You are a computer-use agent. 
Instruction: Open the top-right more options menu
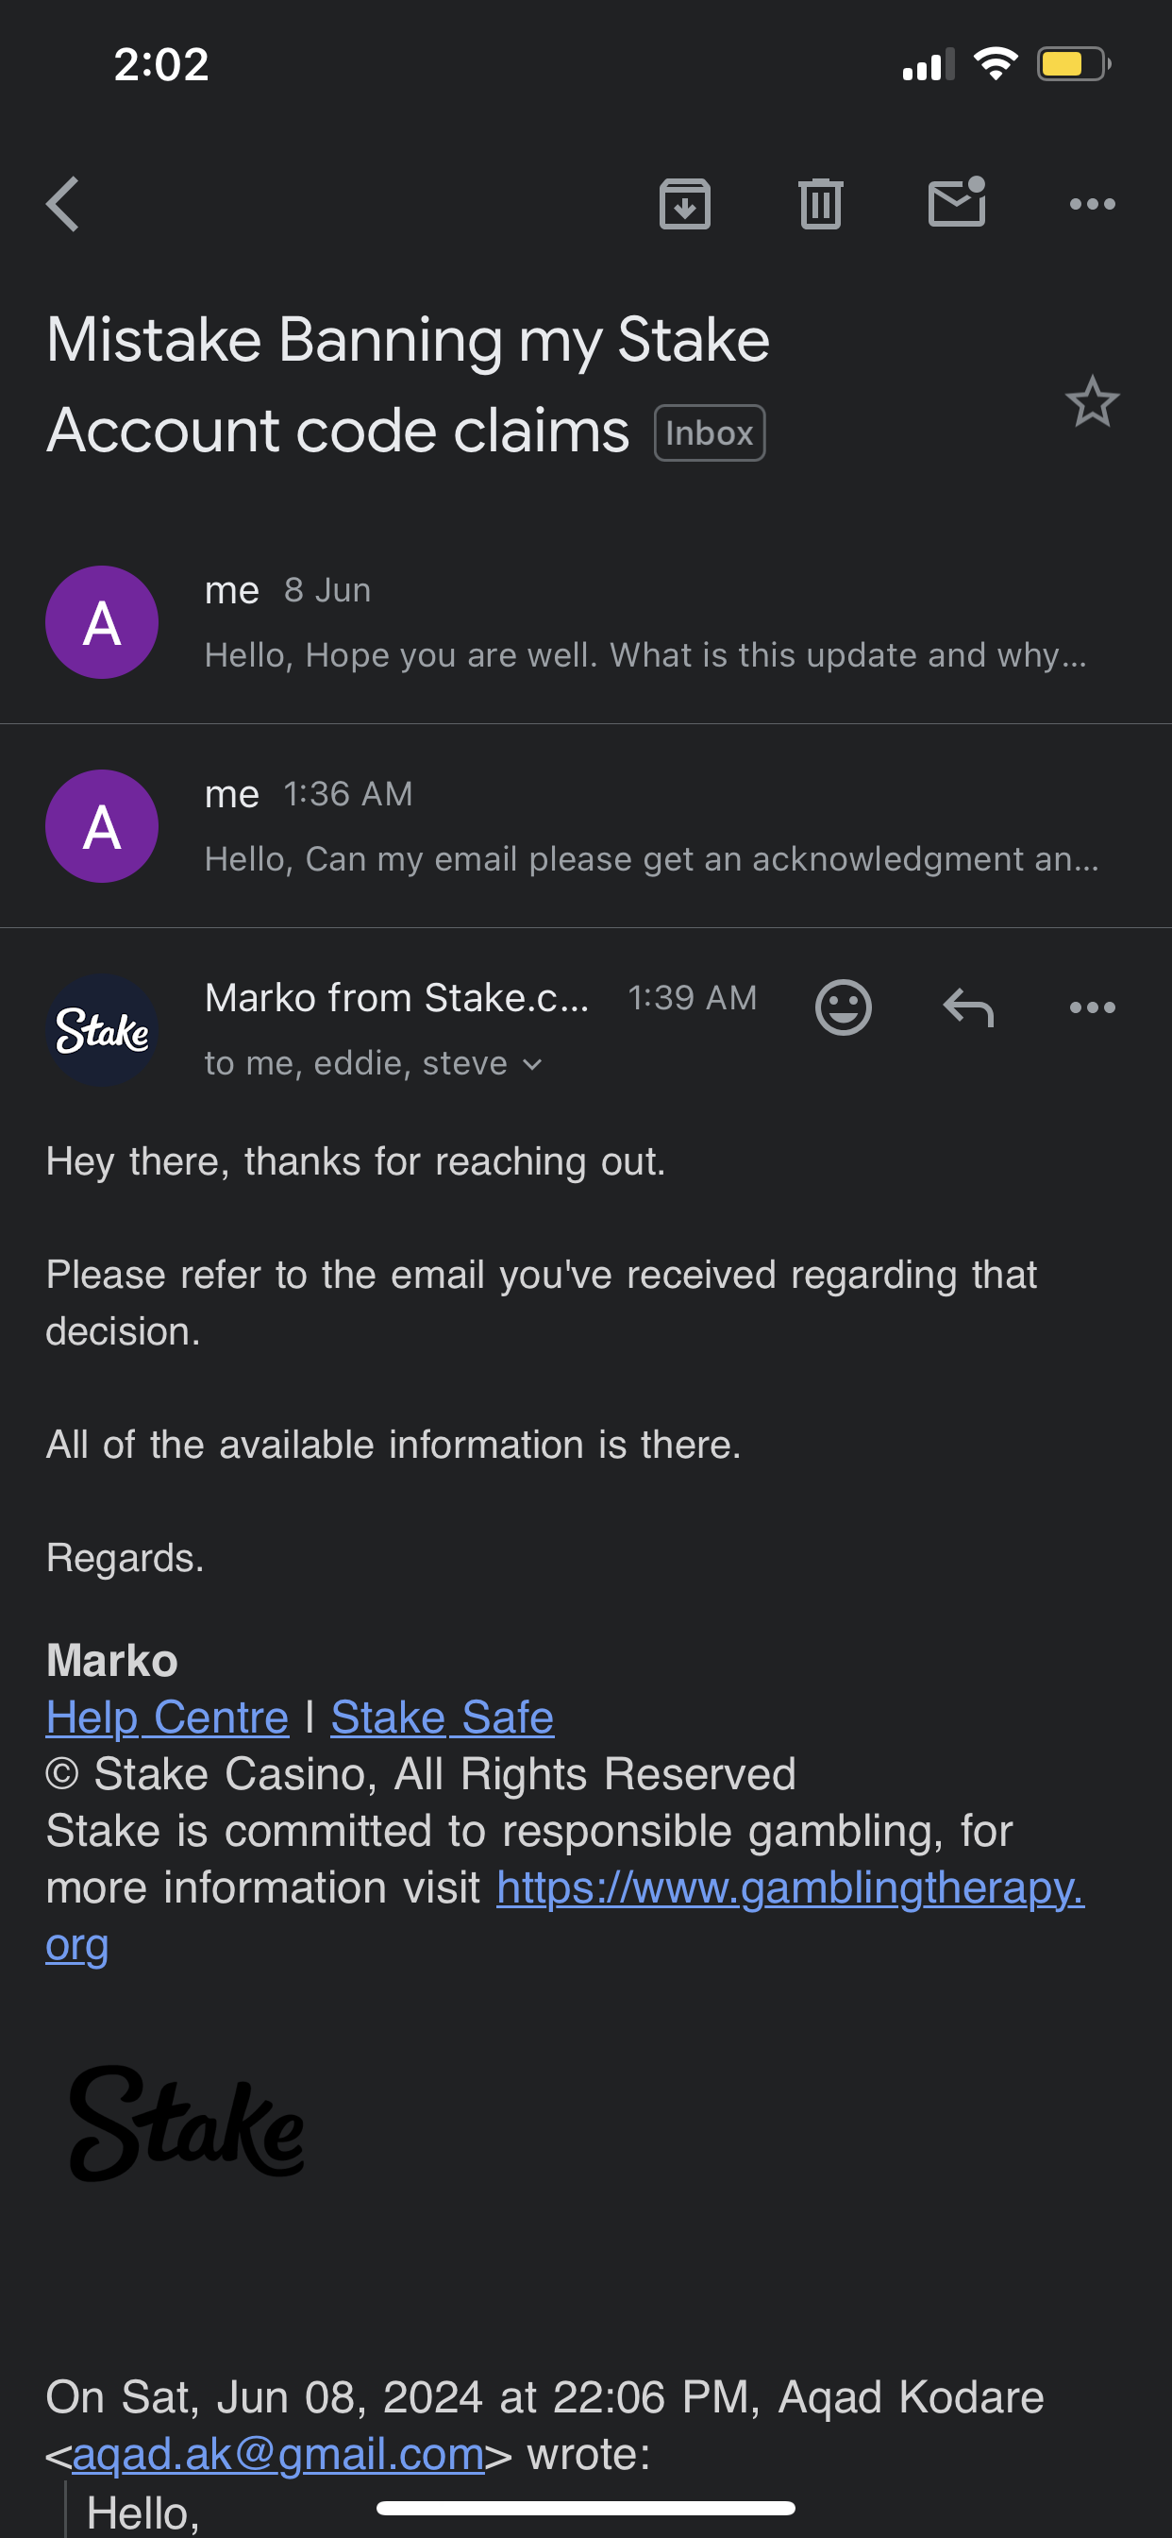click(1092, 204)
